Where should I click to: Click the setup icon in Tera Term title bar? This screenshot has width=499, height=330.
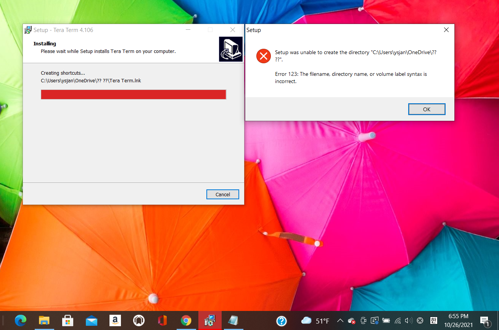28,30
